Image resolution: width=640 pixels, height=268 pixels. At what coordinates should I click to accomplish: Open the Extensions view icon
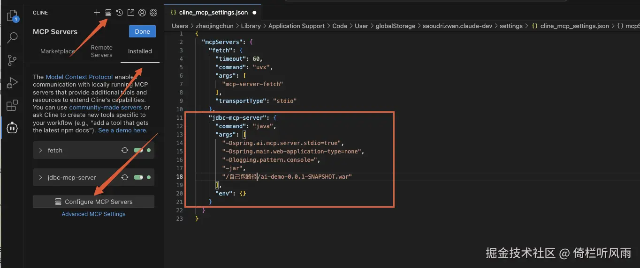(x=12, y=105)
